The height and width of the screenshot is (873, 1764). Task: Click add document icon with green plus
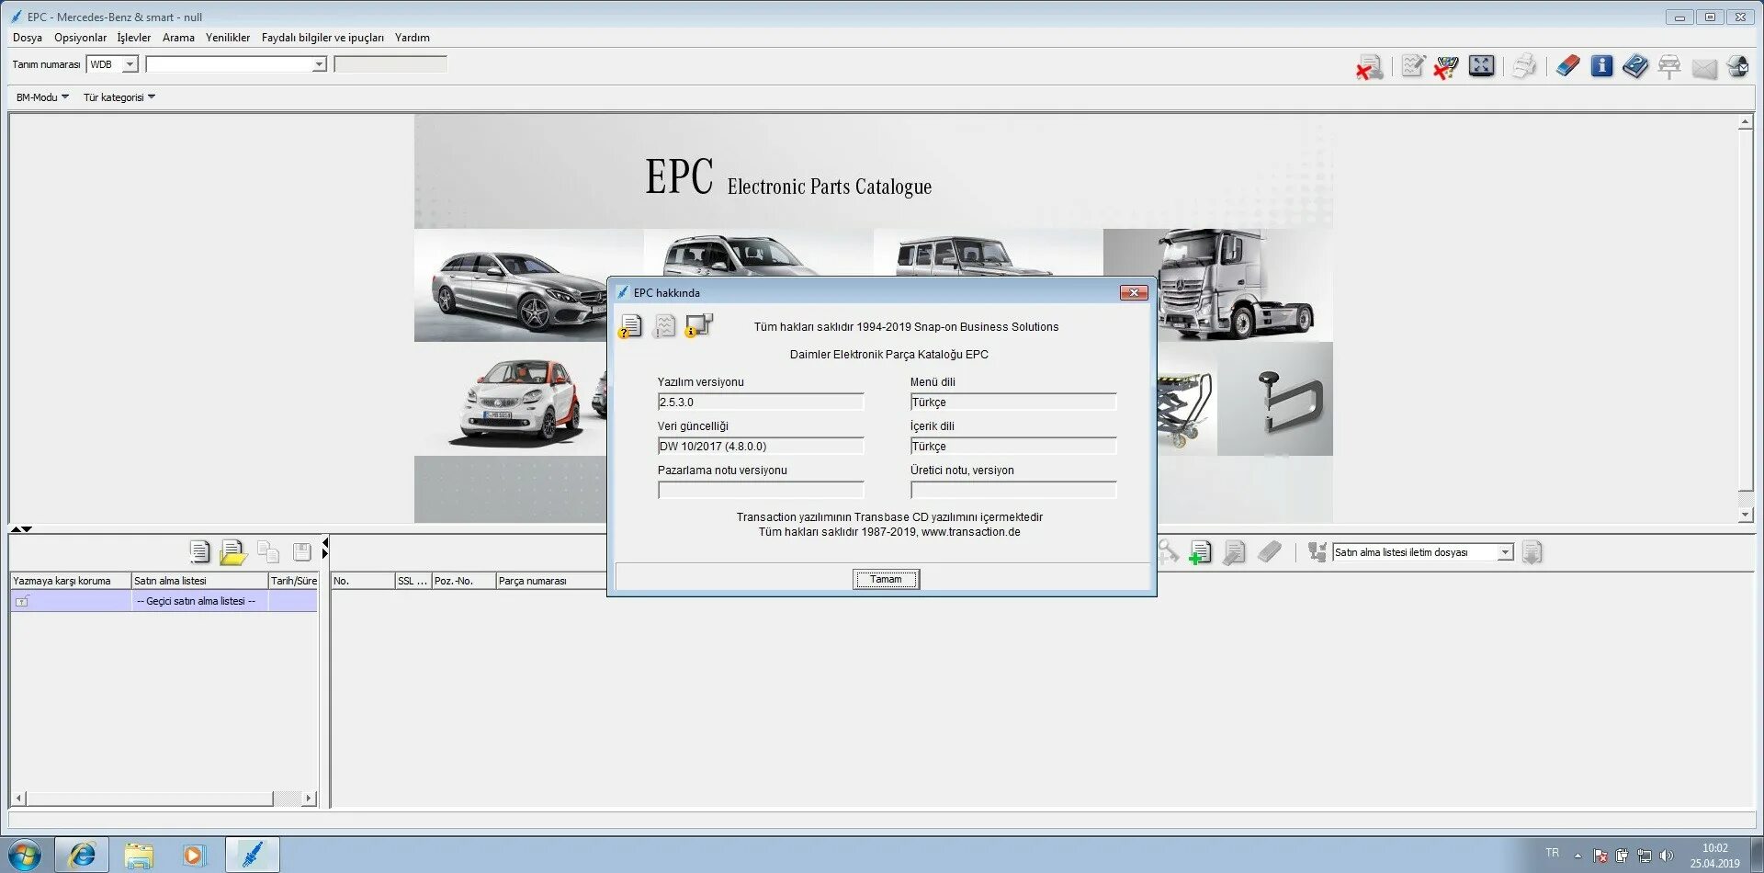1200,552
